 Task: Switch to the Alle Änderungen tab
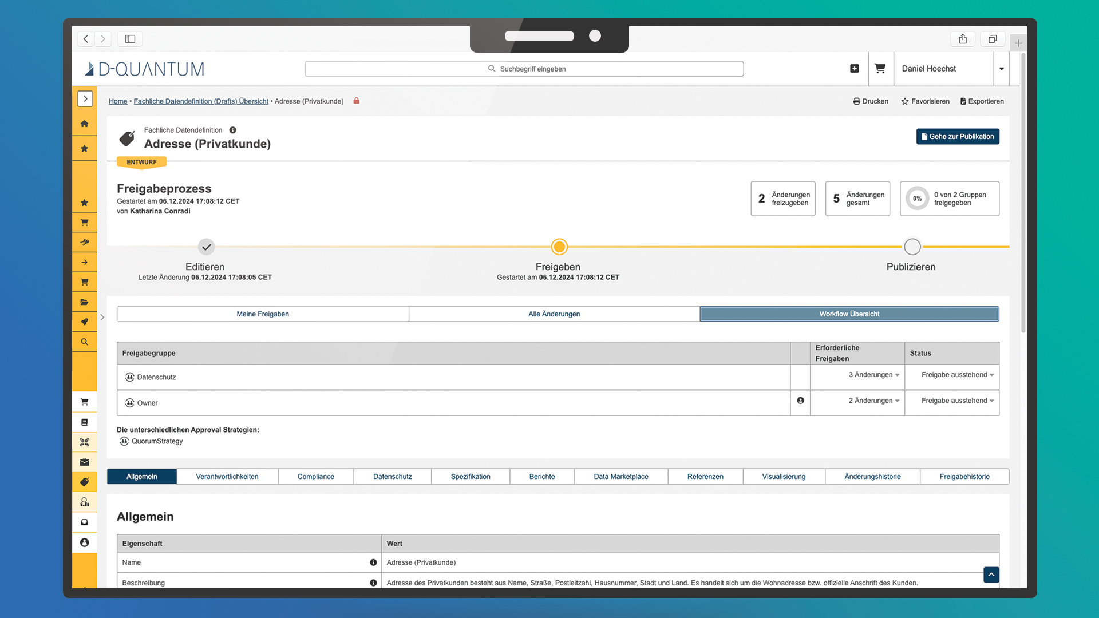point(554,314)
